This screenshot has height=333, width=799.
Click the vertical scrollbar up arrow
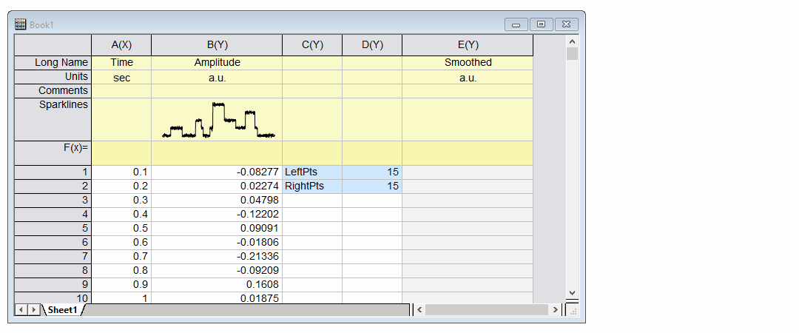point(571,41)
